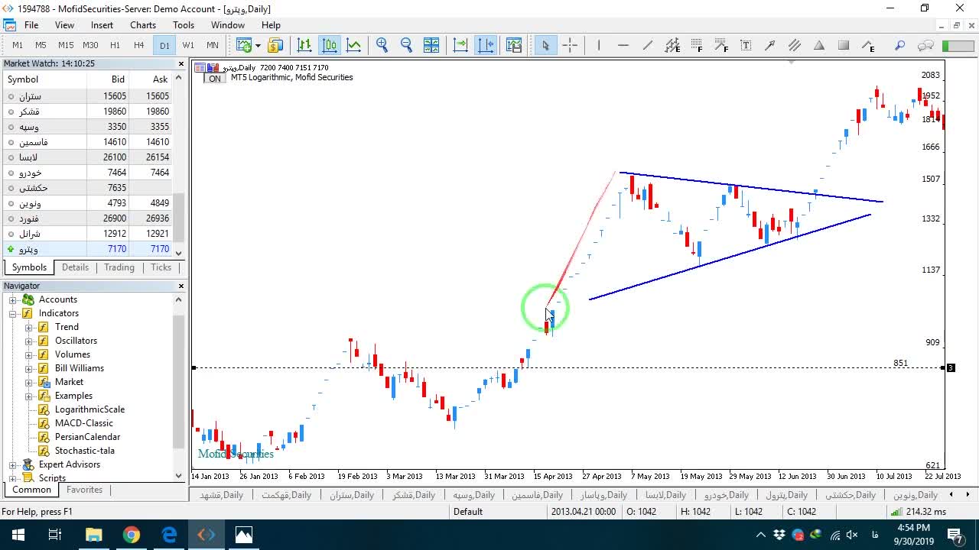Open File Explorer from the taskbar
This screenshot has width=979, height=550.
pos(93,535)
